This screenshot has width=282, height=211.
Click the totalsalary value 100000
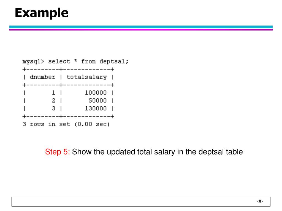pyautogui.click(x=96, y=93)
